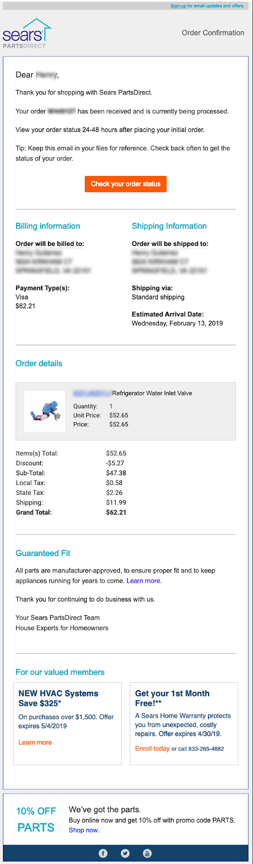Click the 10% OFF PARTS promo banner text
This screenshot has height=864, width=253.
click(x=36, y=819)
